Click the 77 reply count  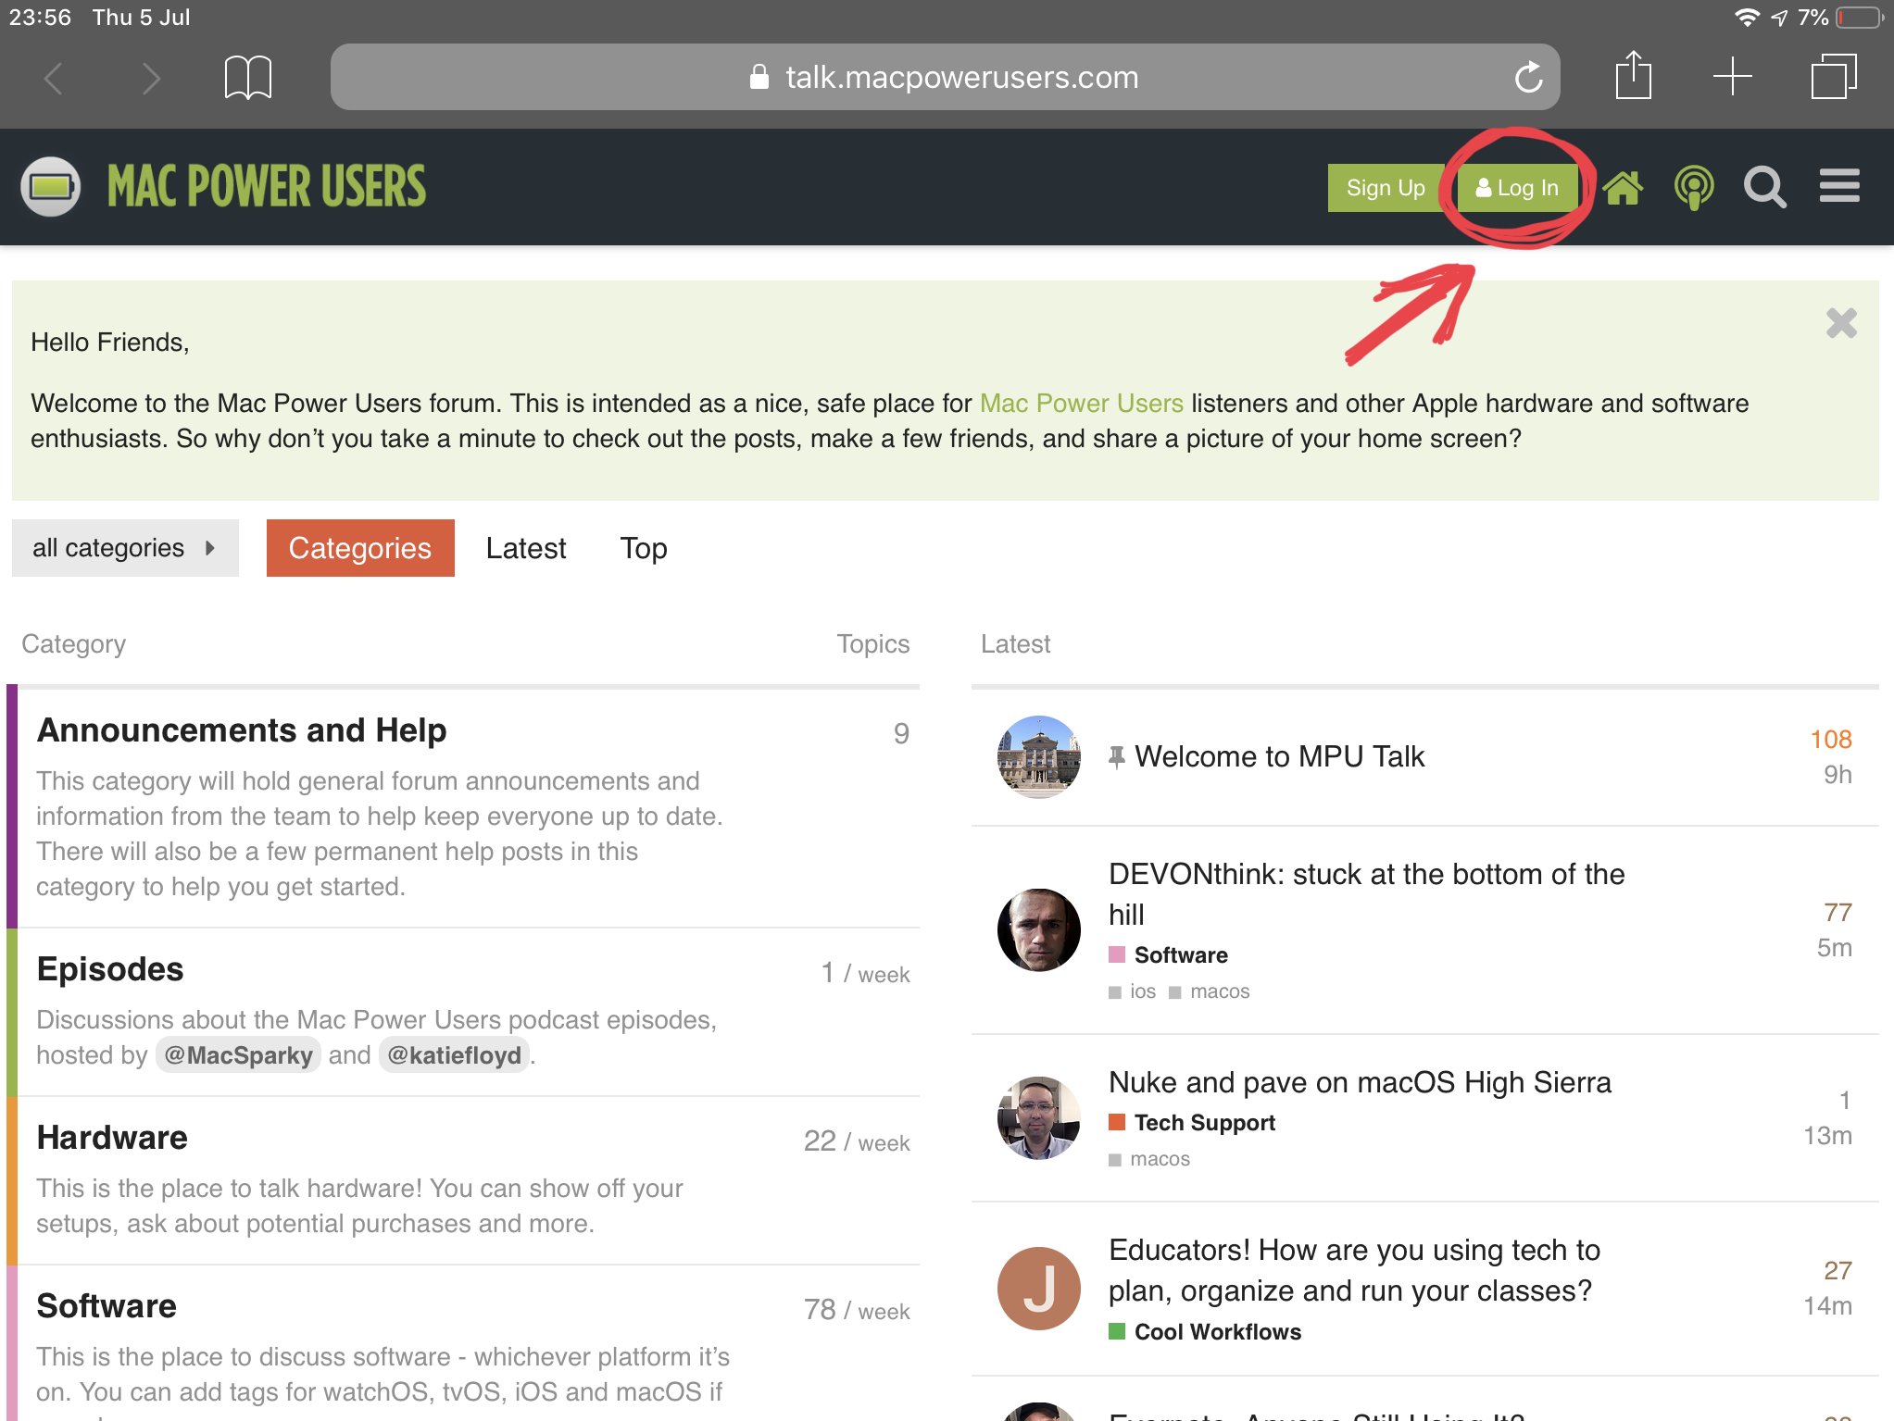pos(1838,913)
